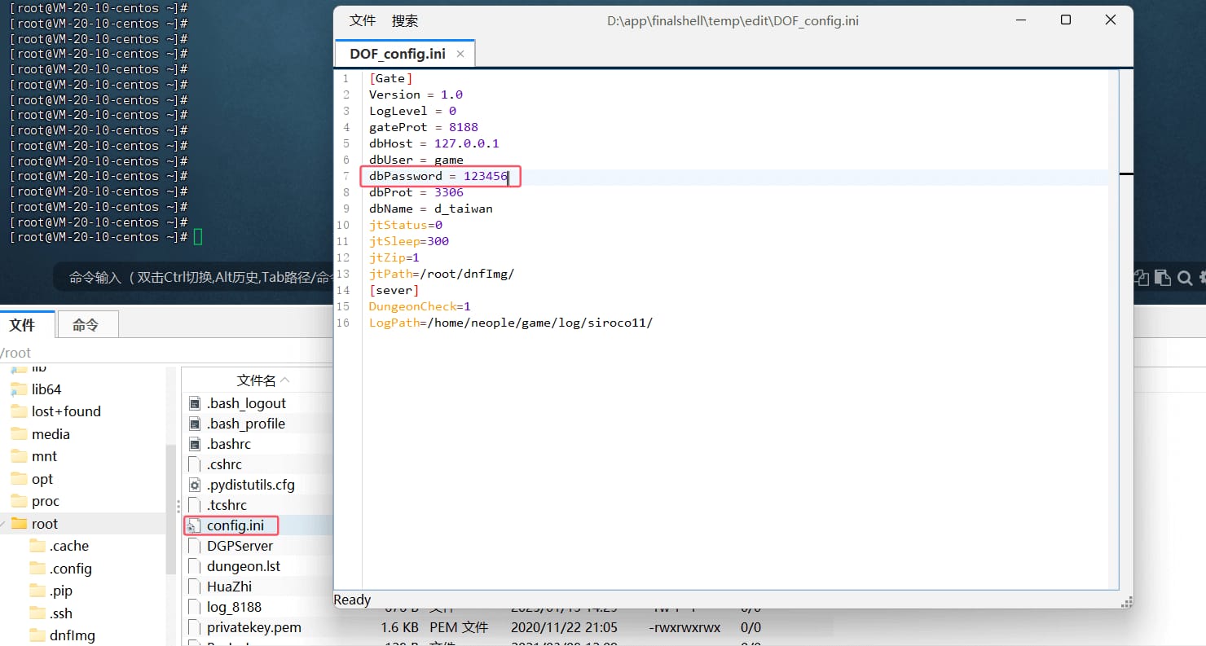Select the .bash_logout file icon
Image resolution: width=1206 pixels, height=646 pixels.
point(194,403)
